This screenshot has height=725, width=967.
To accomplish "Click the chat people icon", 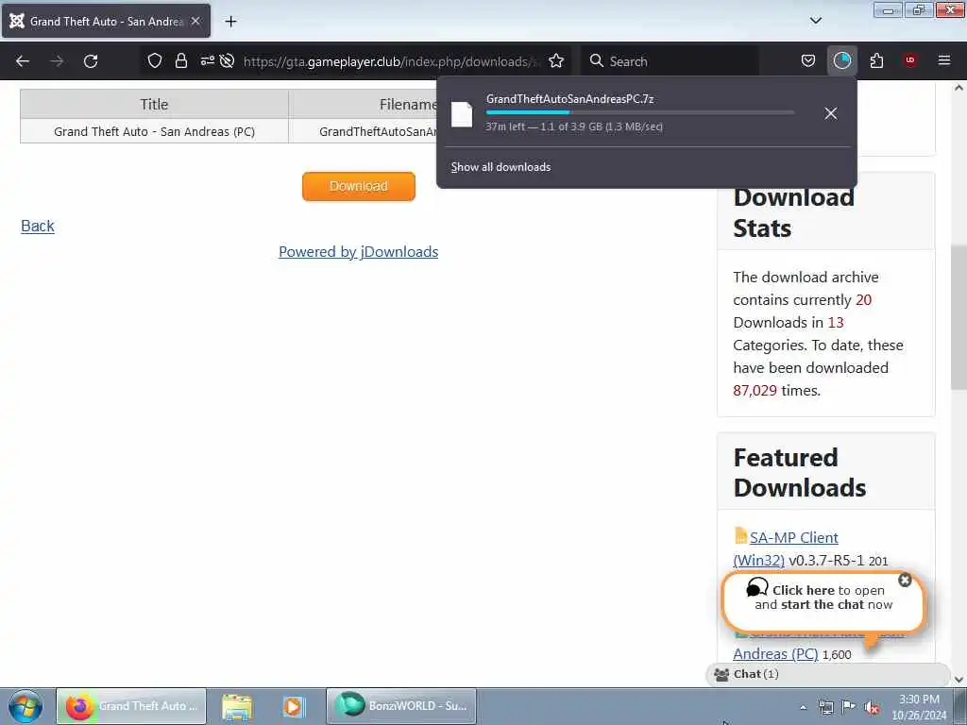I will 721,674.
